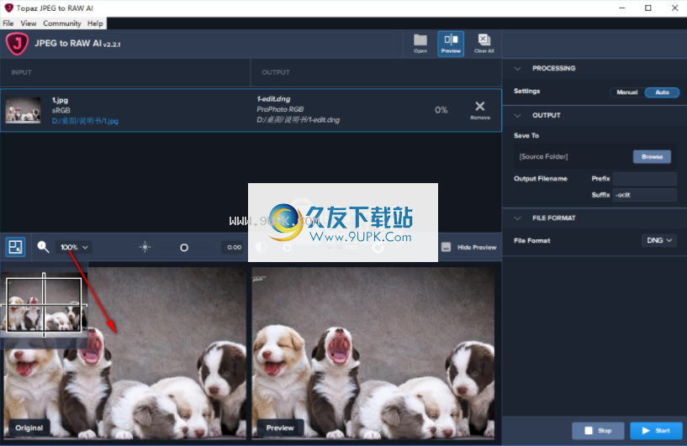
Task: Click the magnifier zoom icon
Action: point(43,247)
